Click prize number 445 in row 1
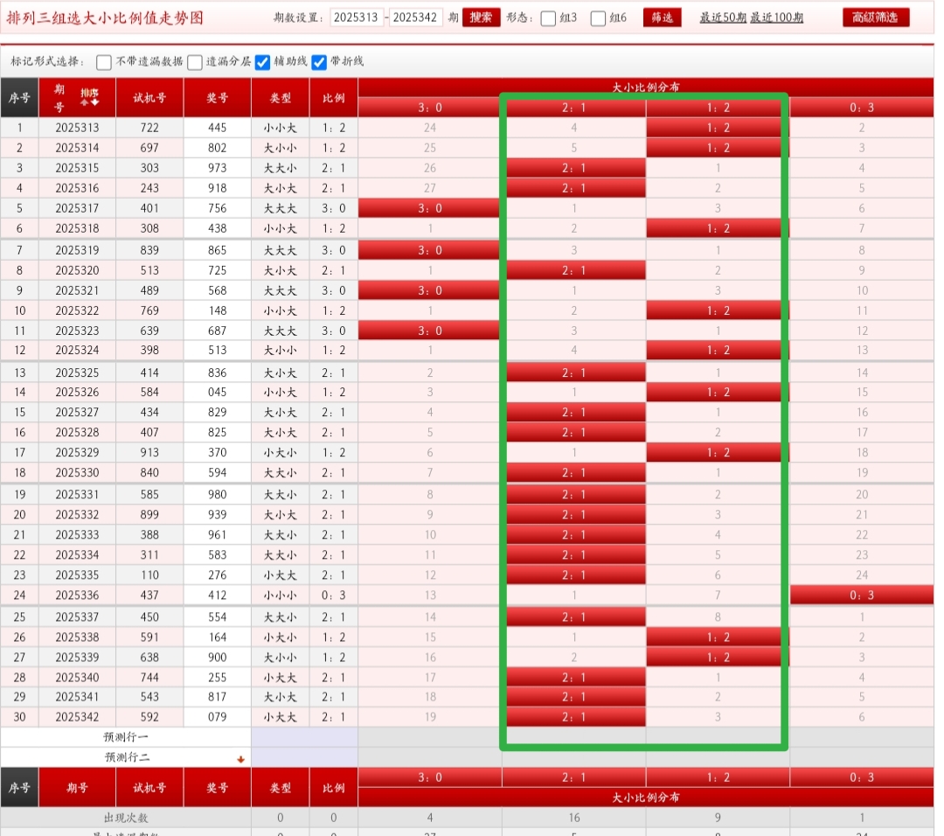Viewport: 944px width, 836px height. tap(217, 128)
